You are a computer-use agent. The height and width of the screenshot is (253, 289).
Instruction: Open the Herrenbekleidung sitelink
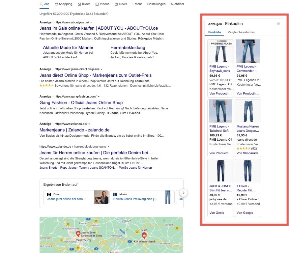128,47
